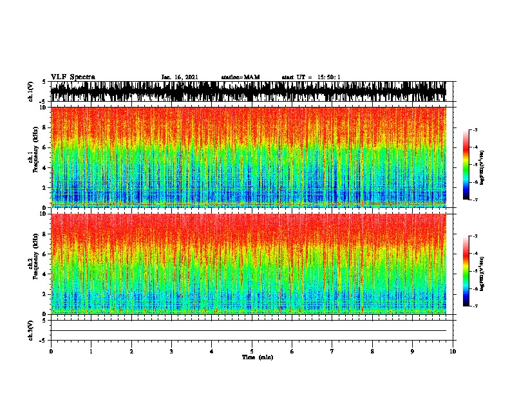Click the flat ch.3 trace line
This screenshot has width=510, height=394.
[x=249, y=331]
